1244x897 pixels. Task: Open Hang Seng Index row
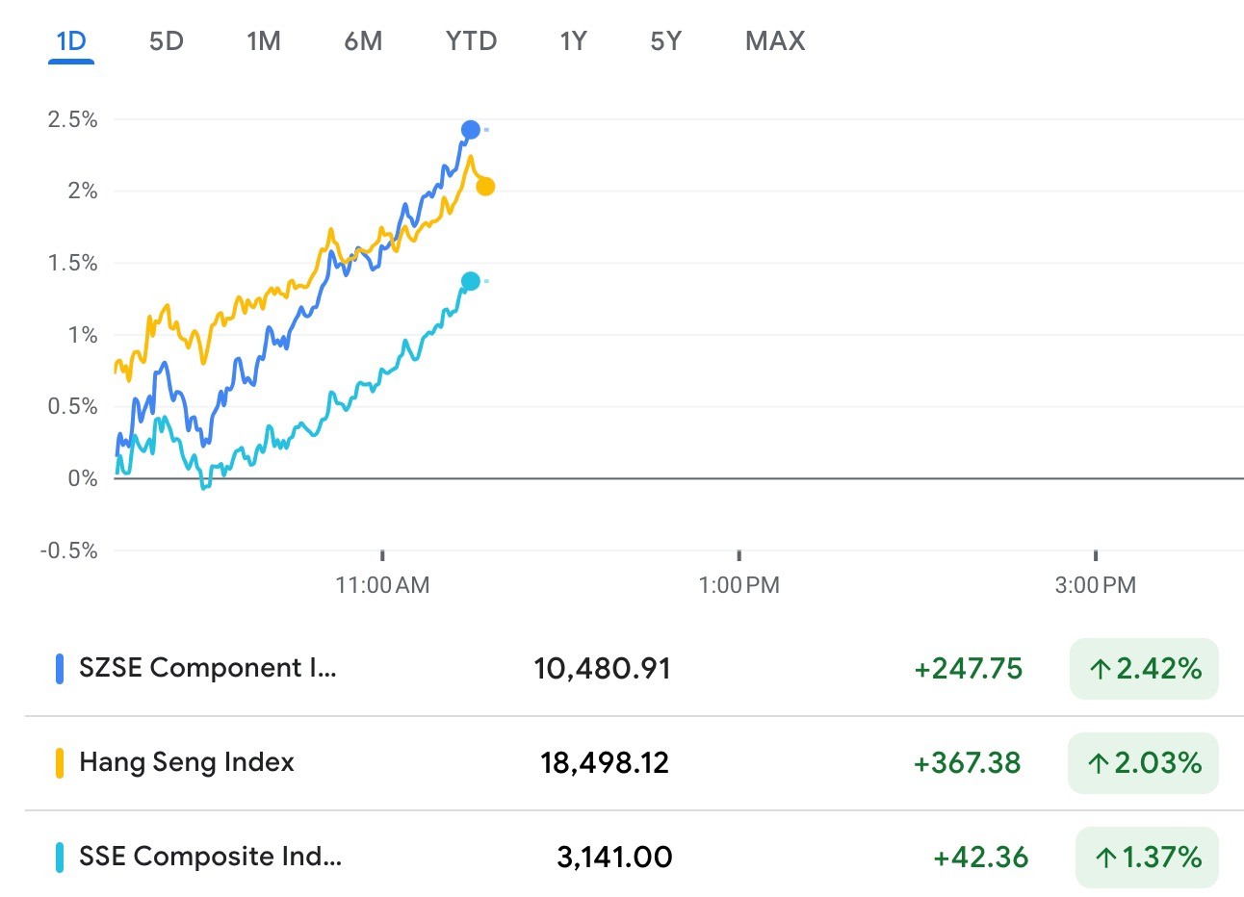635,763
